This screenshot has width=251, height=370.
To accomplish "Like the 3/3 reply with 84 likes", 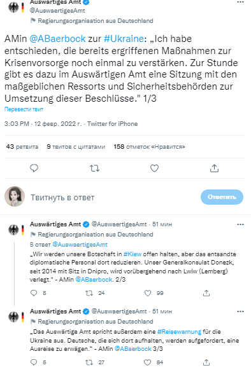I will tap(148, 362).
